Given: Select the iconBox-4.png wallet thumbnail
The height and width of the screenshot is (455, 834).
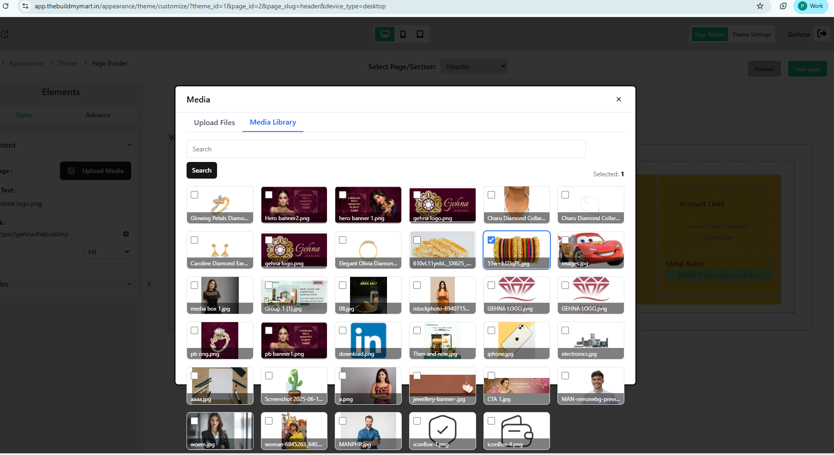Looking at the screenshot, I should [x=517, y=431].
